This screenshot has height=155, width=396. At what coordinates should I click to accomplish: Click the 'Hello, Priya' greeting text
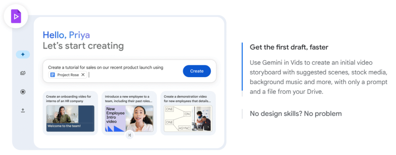click(x=67, y=35)
